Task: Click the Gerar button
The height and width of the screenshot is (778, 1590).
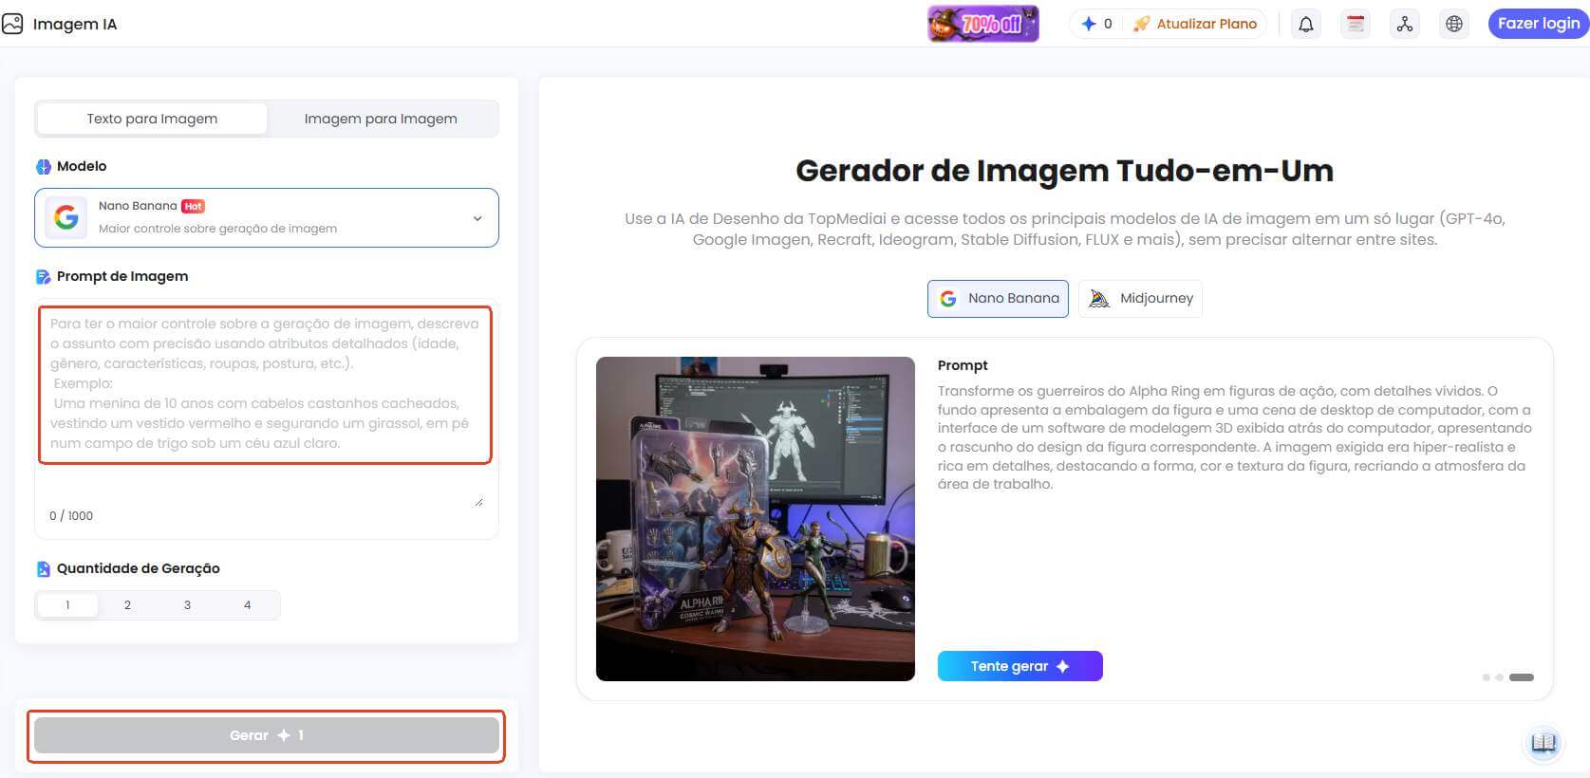Action: pyautogui.click(x=267, y=735)
